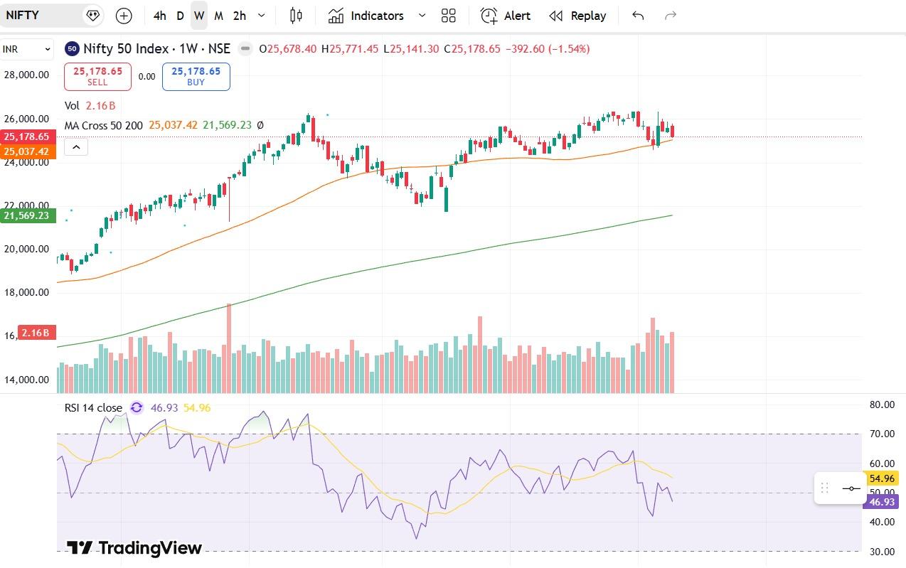906x568 pixels.
Task: Select the M monthly timeframe
Action: [x=218, y=16]
